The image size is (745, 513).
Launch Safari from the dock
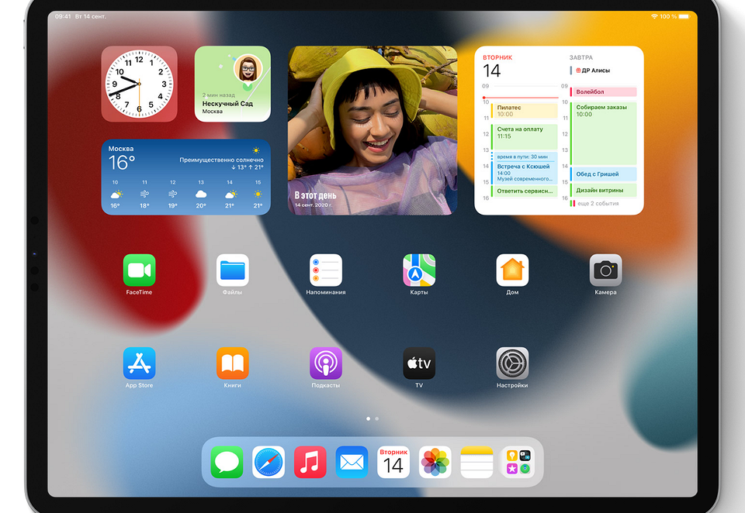[269, 462]
